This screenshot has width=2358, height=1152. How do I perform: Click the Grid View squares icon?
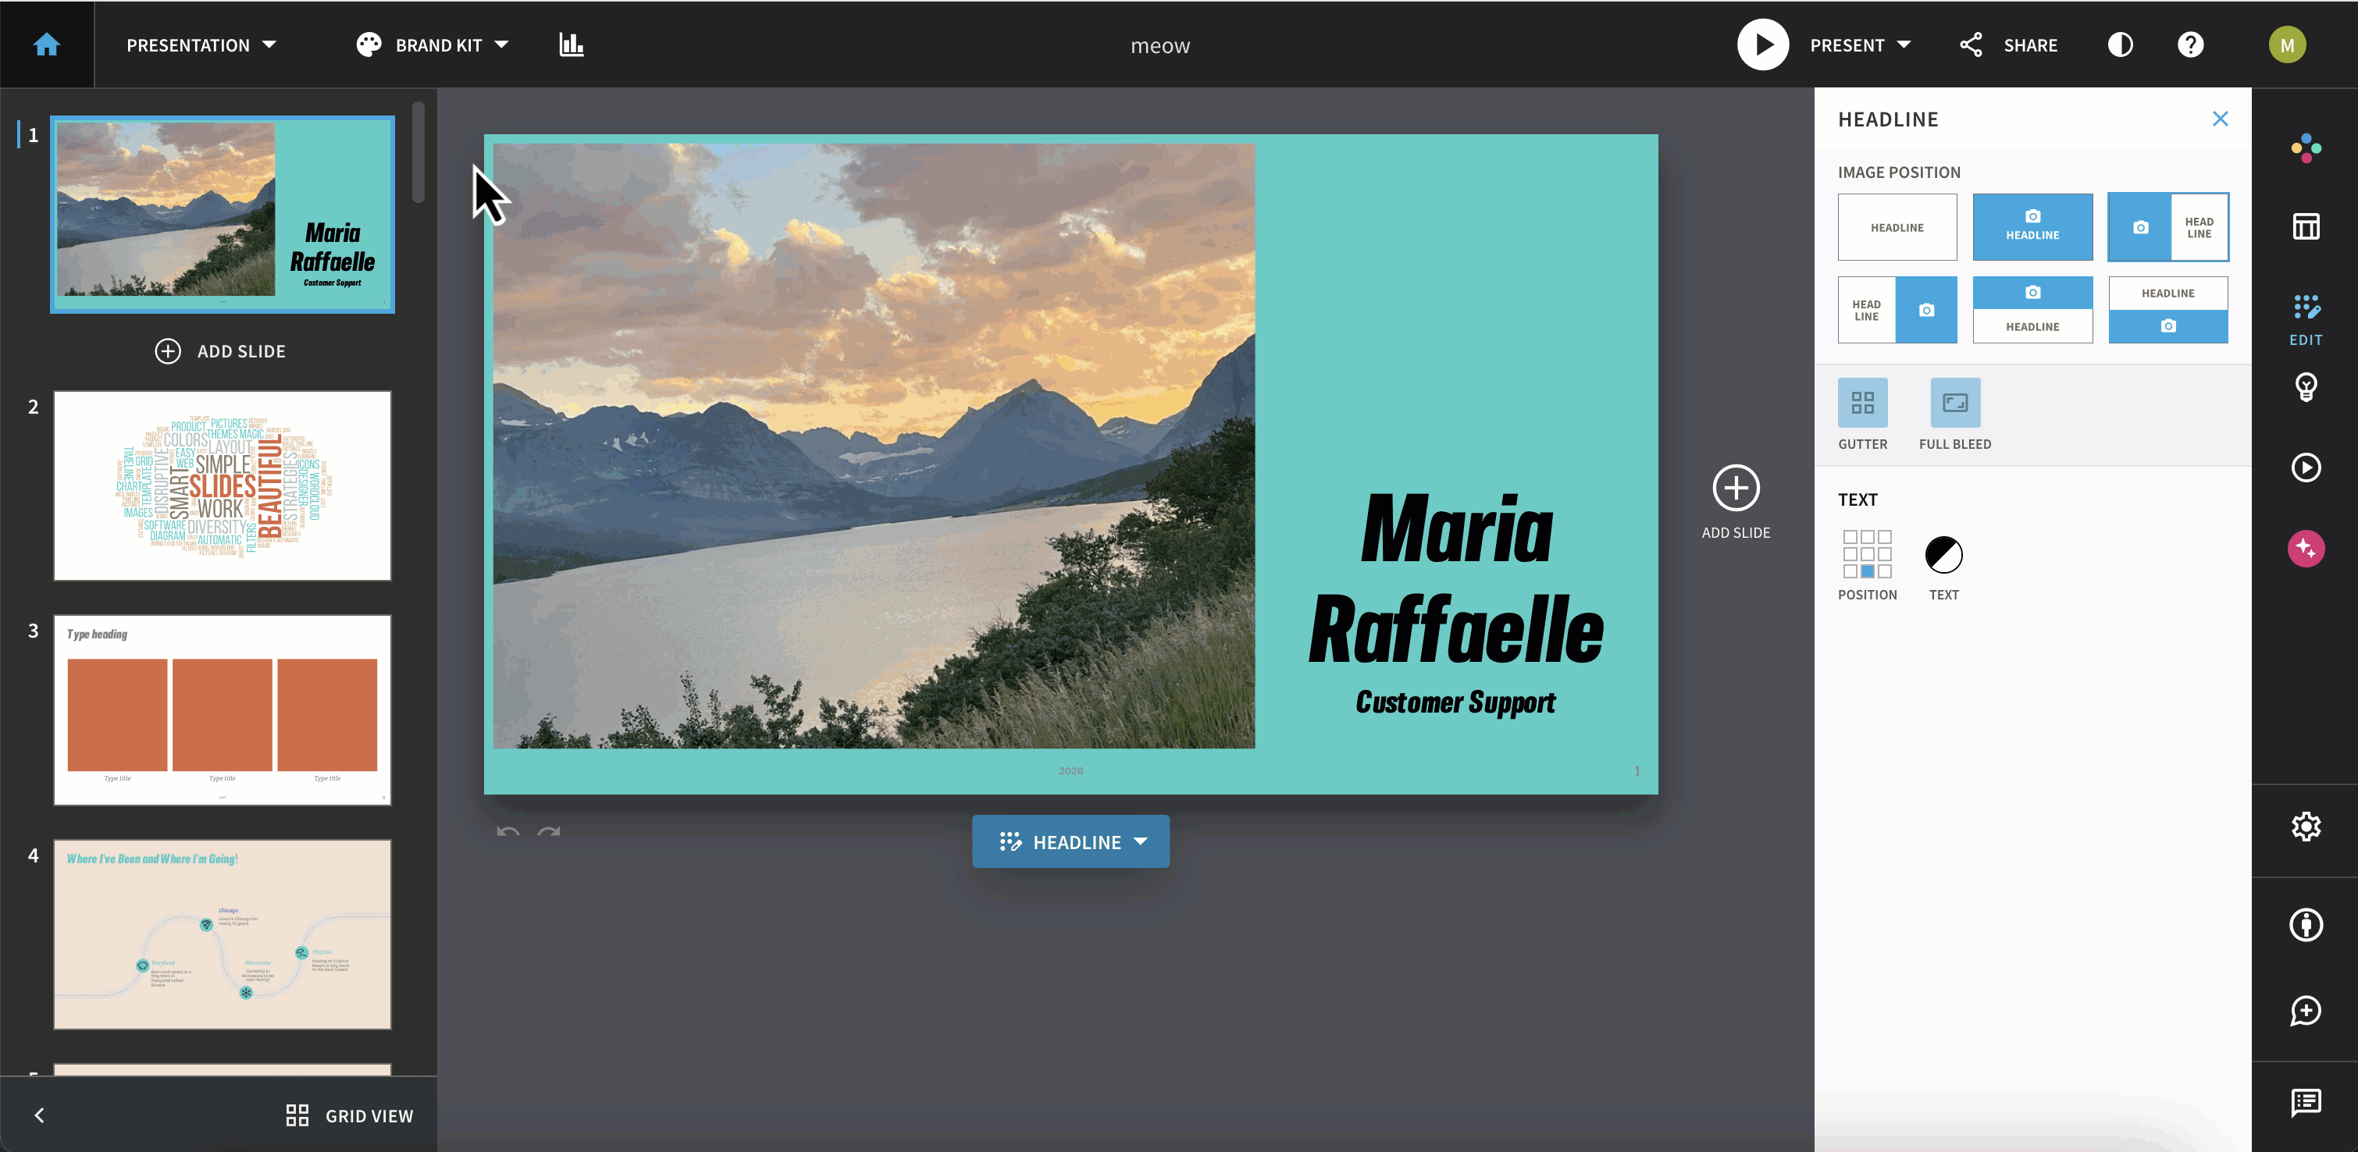[x=297, y=1115]
